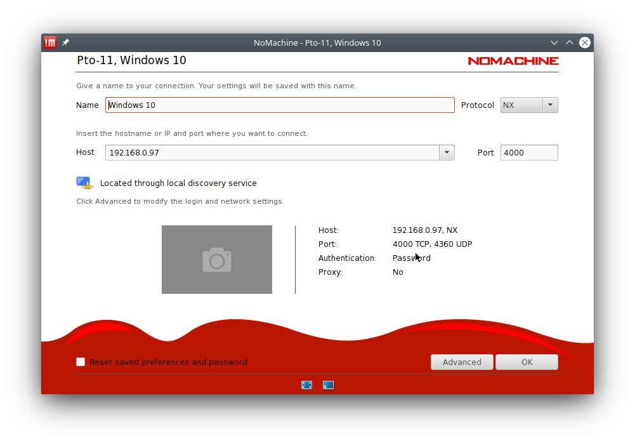Click the local discovery computer icon

84,183
